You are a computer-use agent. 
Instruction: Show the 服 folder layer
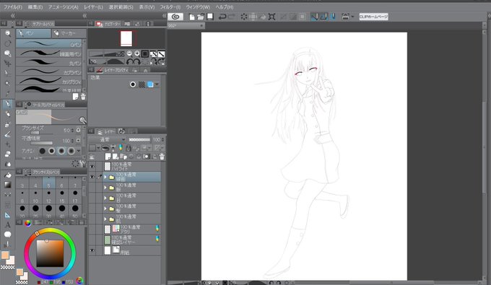(x=92, y=188)
